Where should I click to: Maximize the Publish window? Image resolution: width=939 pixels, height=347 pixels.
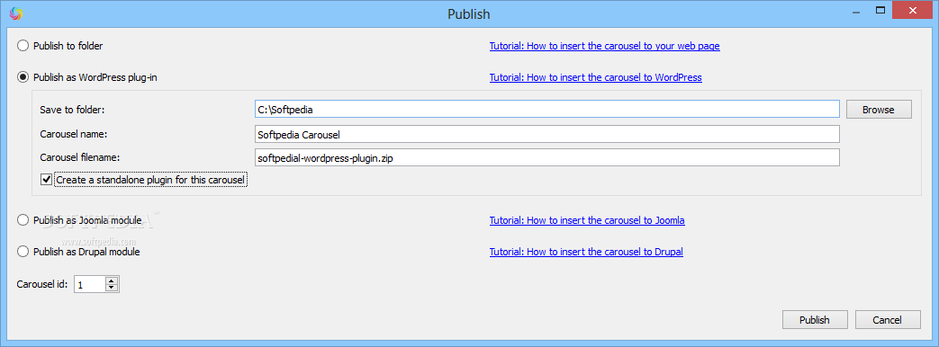click(880, 10)
